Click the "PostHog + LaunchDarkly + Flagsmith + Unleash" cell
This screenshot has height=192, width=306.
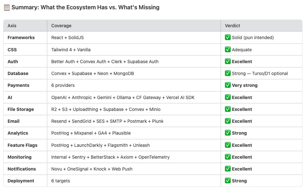click(134, 145)
